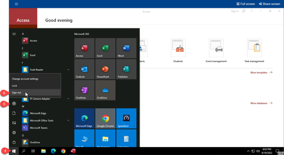Open the More templates link

click(261, 72)
